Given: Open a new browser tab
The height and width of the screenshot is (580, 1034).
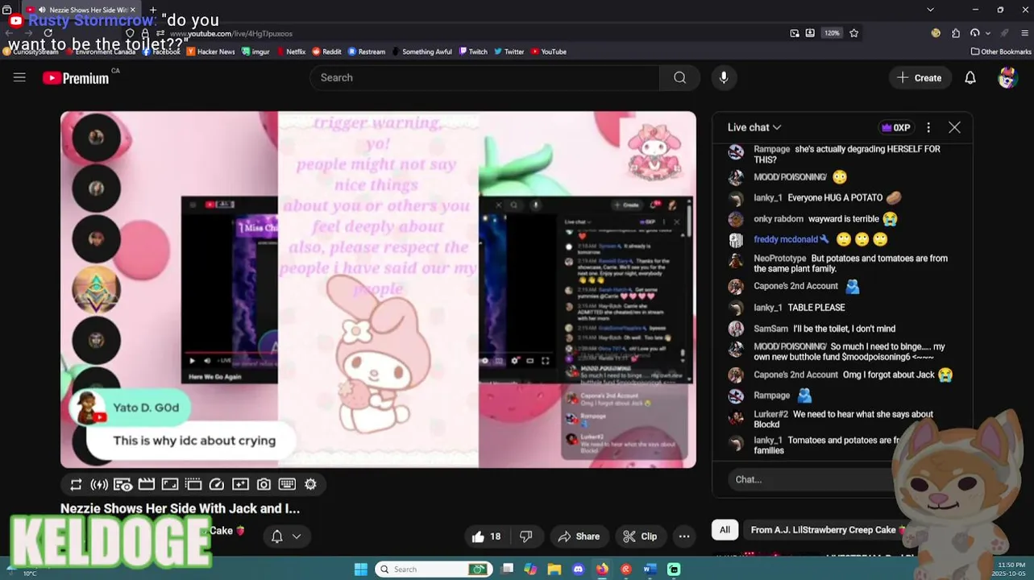Looking at the screenshot, I should pyautogui.click(x=153, y=10).
